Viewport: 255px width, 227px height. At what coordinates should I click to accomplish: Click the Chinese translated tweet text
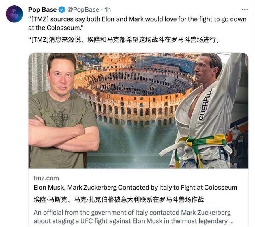pyautogui.click(x=124, y=40)
